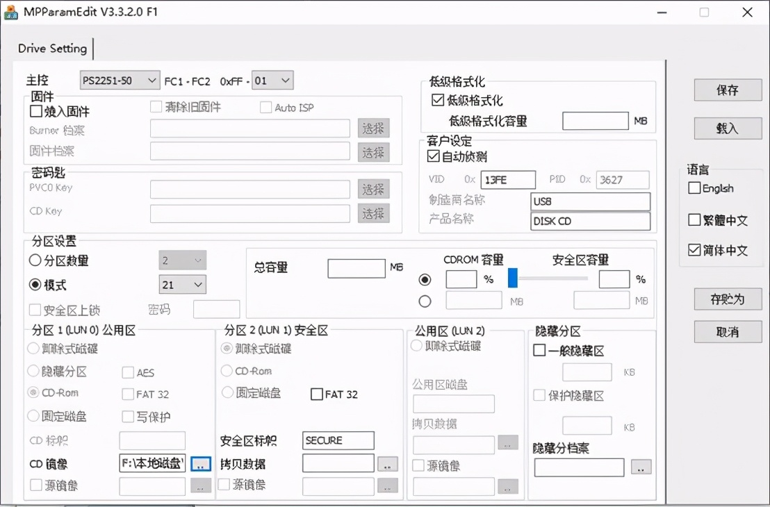Click the 载入 button
The width and height of the screenshot is (770, 507).
727,128
